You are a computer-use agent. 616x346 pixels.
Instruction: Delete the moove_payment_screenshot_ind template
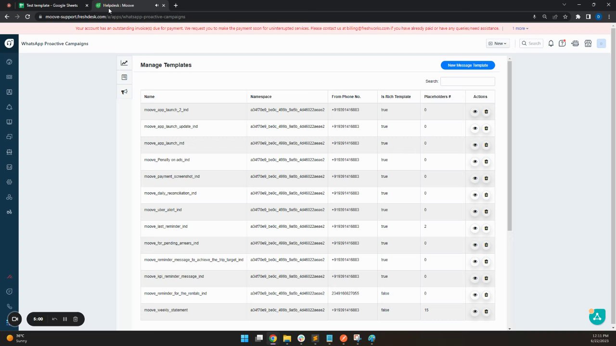click(x=486, y=178)
